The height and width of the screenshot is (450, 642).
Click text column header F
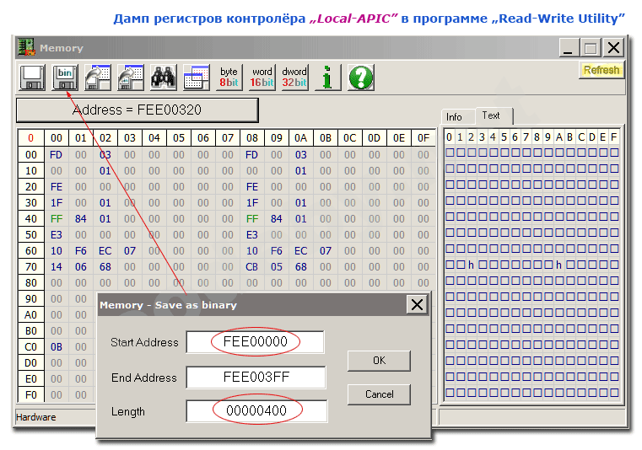point(613,137)
